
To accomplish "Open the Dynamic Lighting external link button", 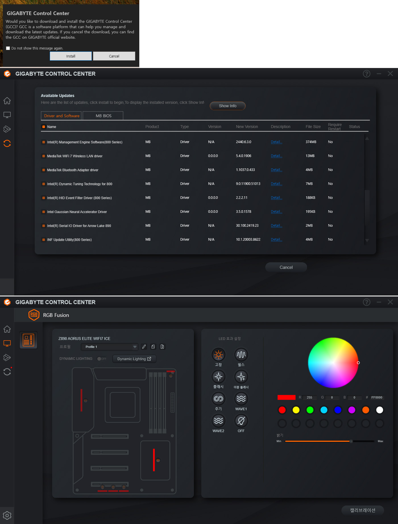I will [134, 359].
